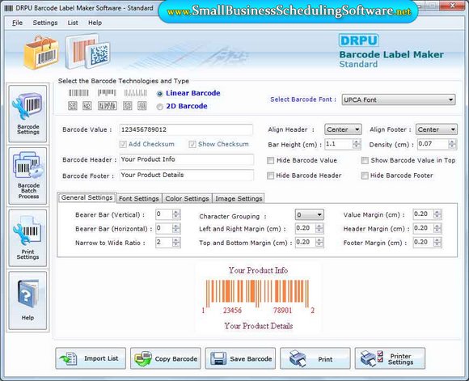Image resolution: width=469 pixels, height=381 pixels.
Task: Switch to Color Settings tab
Action: (188, 198)
